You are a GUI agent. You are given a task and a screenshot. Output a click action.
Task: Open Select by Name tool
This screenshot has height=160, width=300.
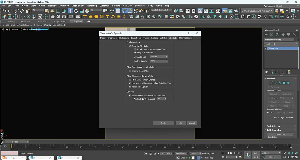52,11
